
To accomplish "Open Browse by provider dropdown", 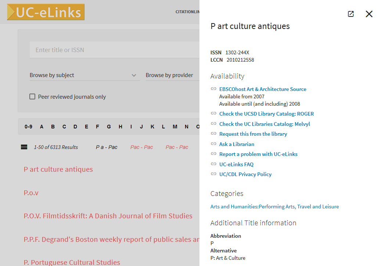I will (173, 75).
